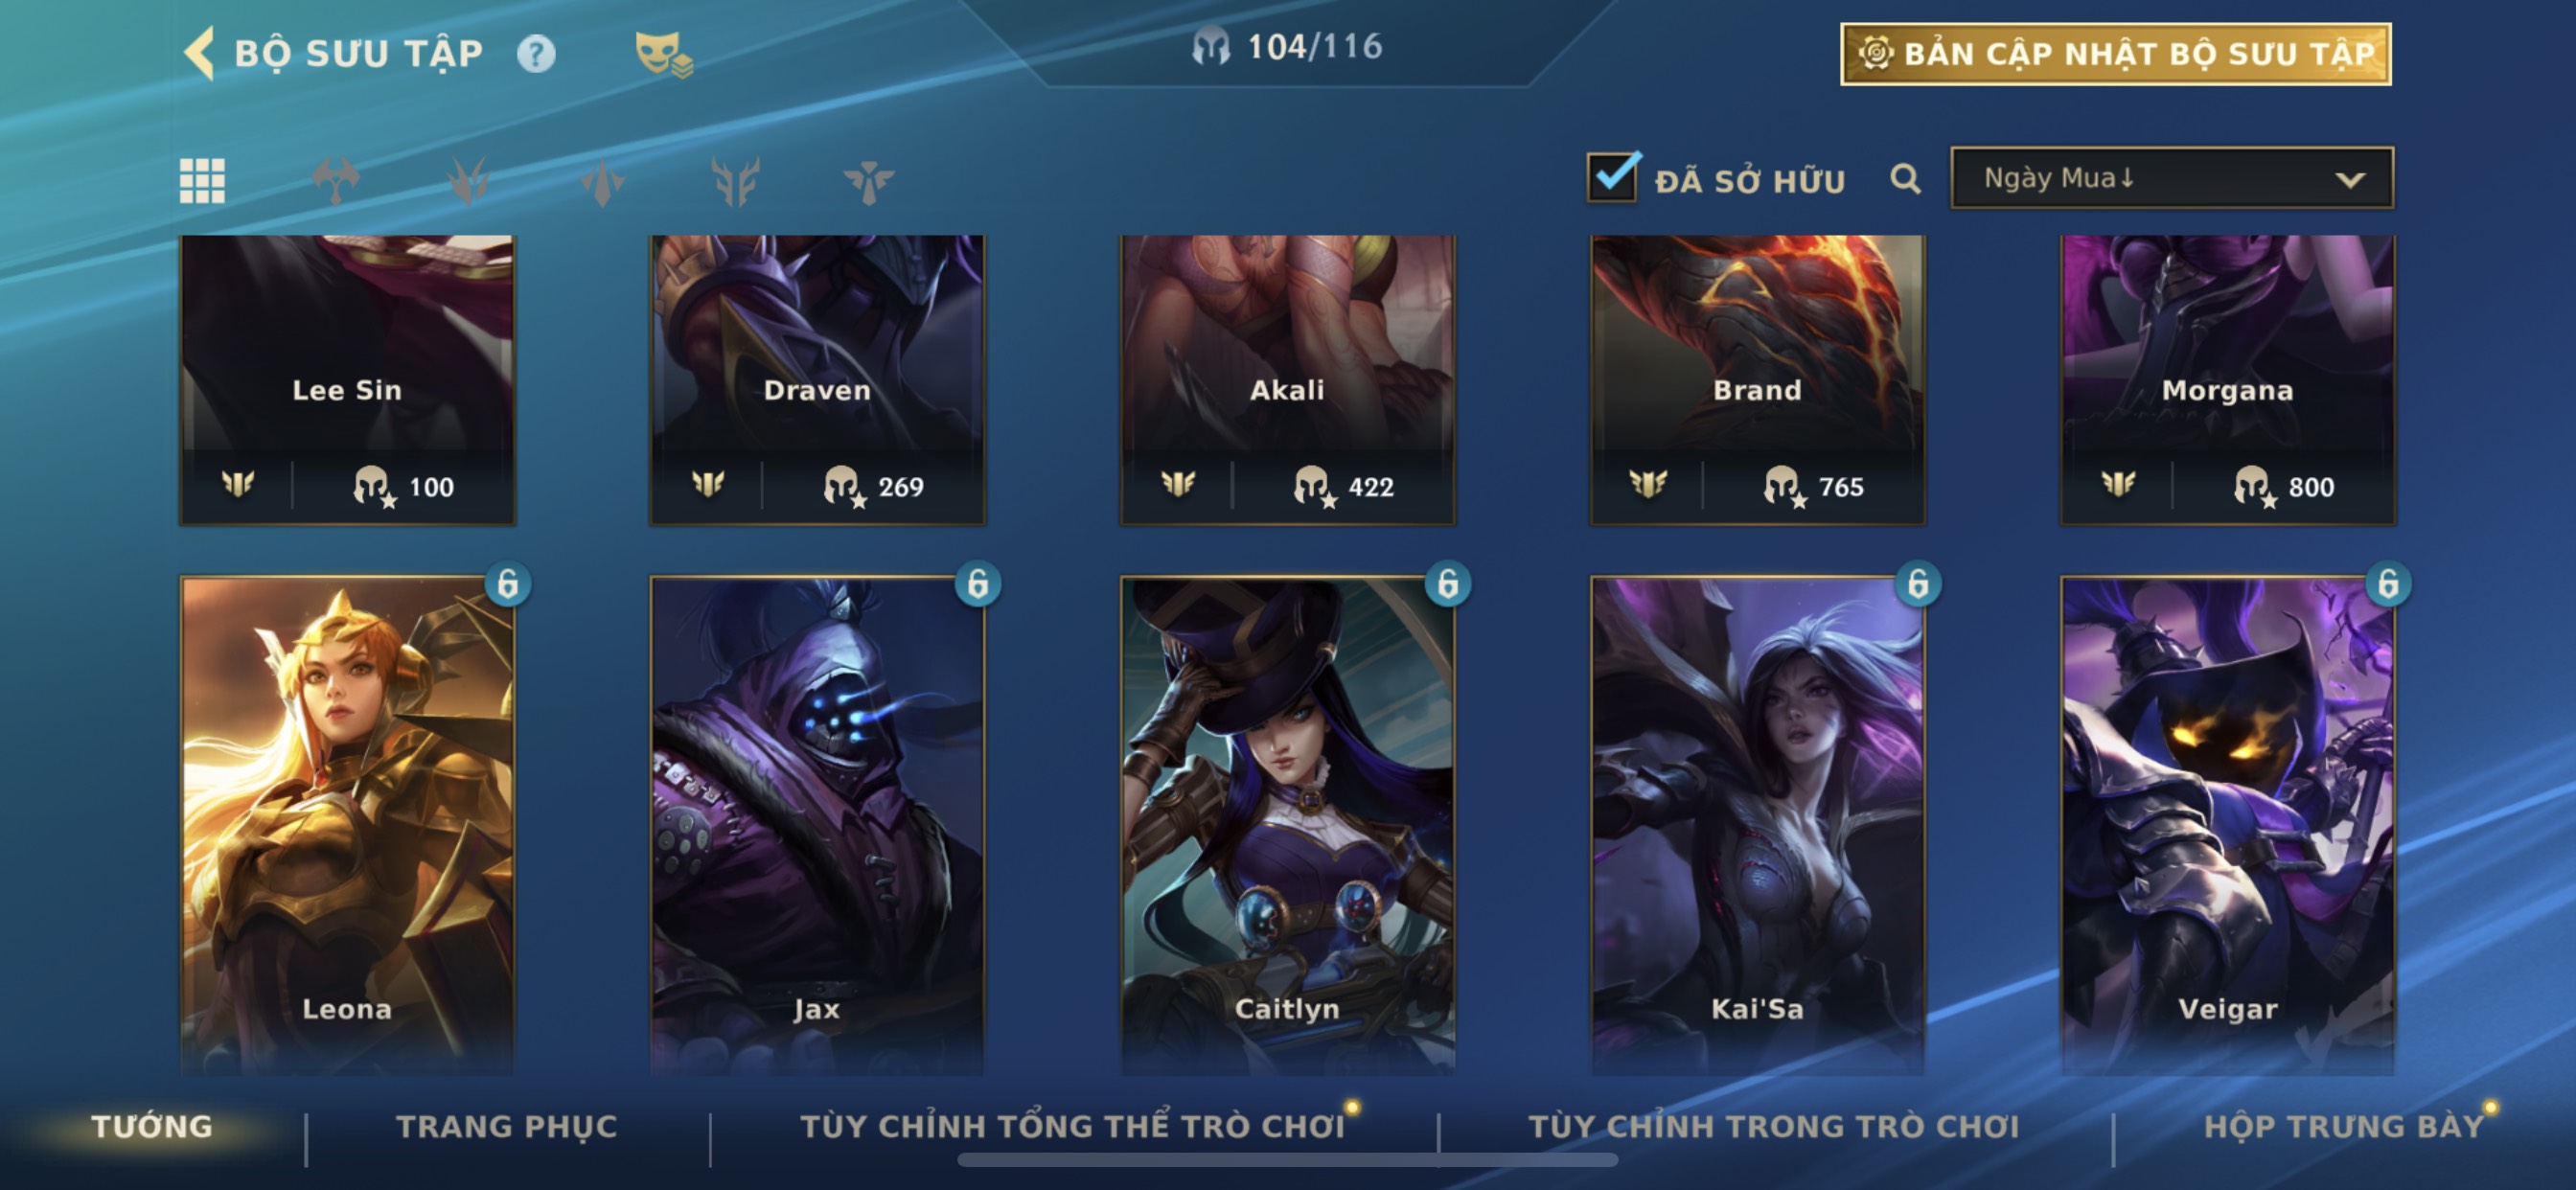This screenshot has width=2576, height=1190.
Task: Open Tùy Chỉnh Trong Trò Chơi tab
Action: point(1773,1126)
